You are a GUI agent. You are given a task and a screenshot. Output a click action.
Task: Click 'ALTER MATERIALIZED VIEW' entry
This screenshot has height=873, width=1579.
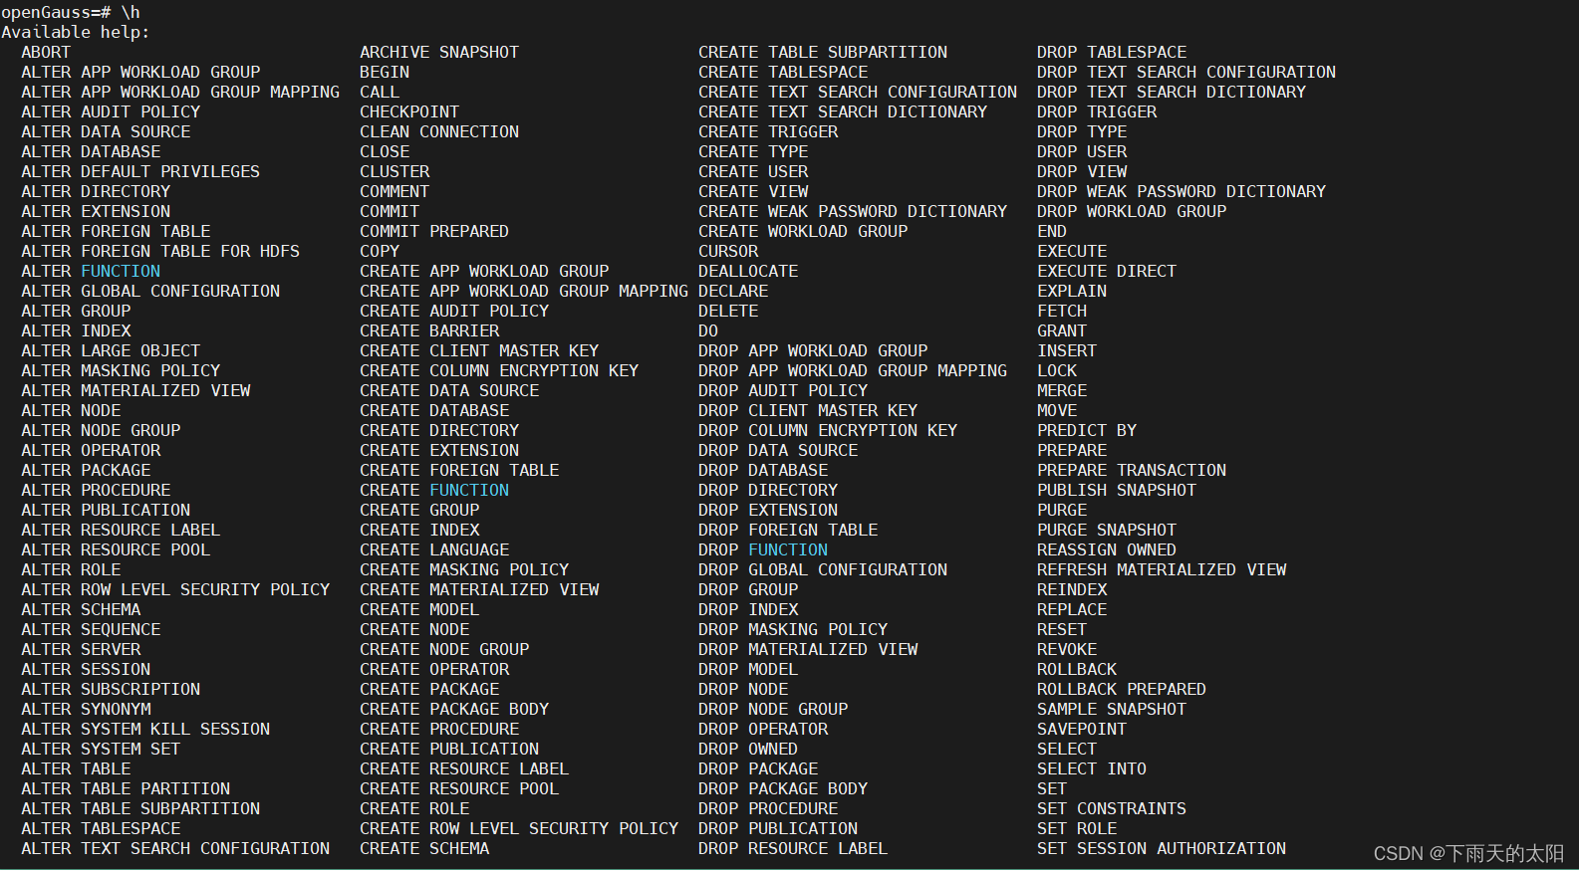click(x=135, y=390)
